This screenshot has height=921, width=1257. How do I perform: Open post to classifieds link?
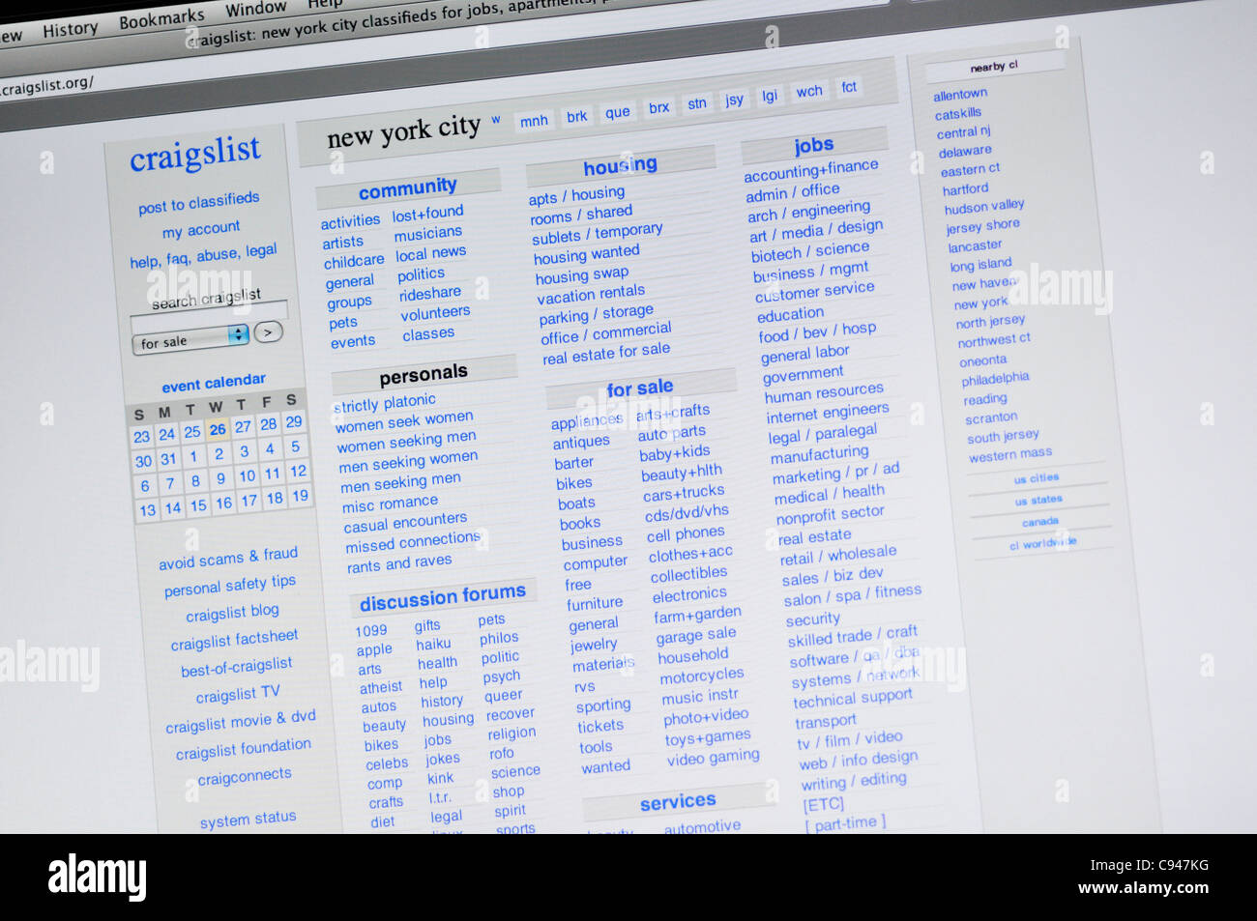pos(198,202)
